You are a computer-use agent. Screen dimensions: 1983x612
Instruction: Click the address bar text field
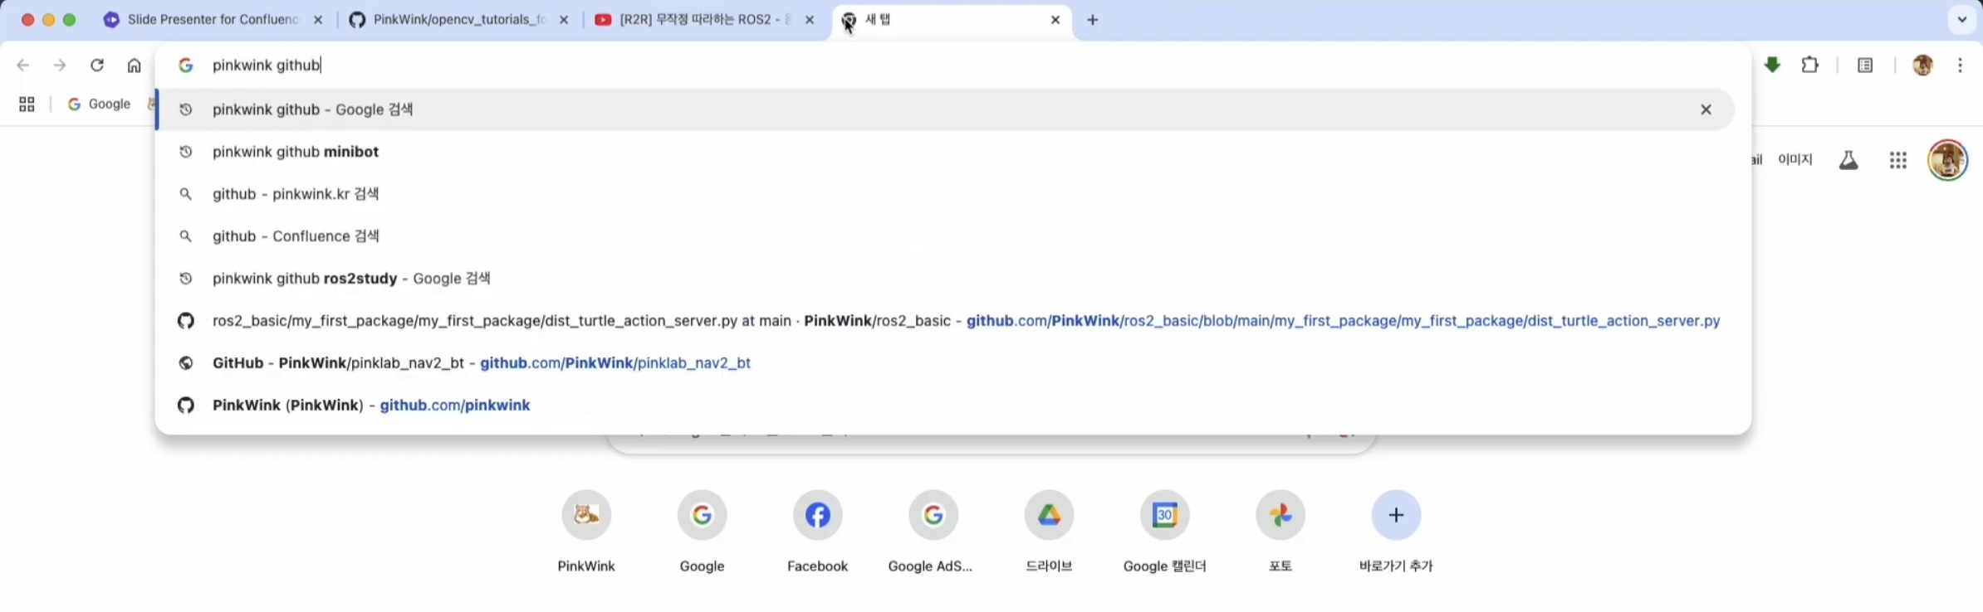(x=955, y=65)
